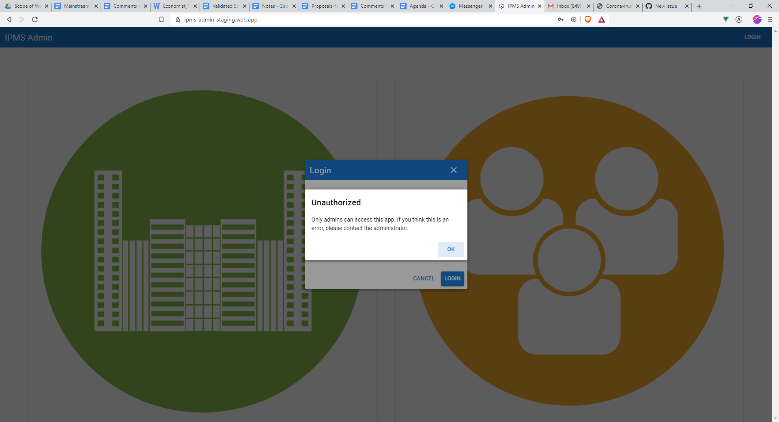The width and height of the screenshot is (779, 422).
Task: Close the Inbox (849) tab
Action: pos(589,6)
